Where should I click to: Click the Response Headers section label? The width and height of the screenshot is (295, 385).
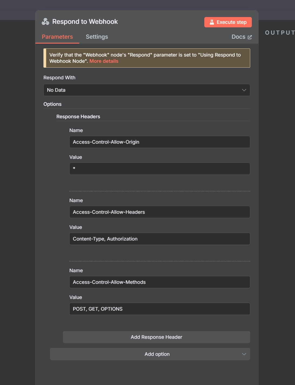78,117
